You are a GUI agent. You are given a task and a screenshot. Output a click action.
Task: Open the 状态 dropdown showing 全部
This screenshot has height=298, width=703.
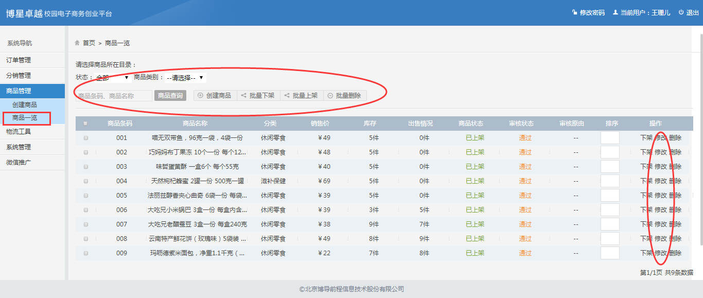pyautogui.click(x=112, y=78)
